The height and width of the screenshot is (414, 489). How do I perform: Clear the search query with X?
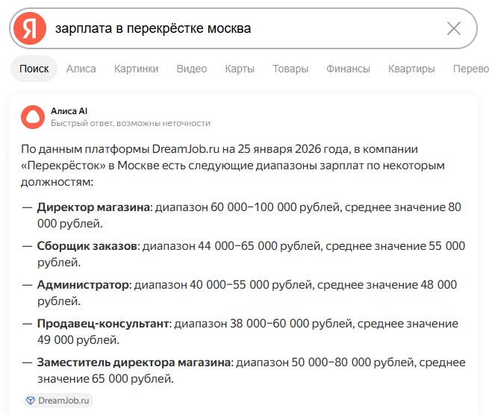tap(454, 28)
